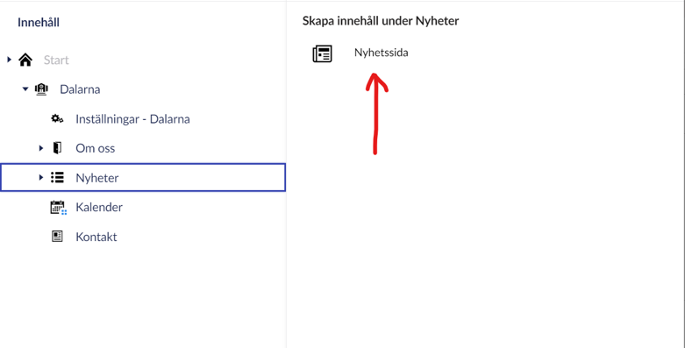Viewport: 685px width, 348px height.
Task: Click the home icon beside Start
Action: pyautogui.click(x=25, y=60)
